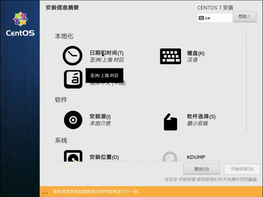Click the KDUMP icon
This screenshot has width=263, height=197.
pyautogui.click(x=170, y=157)
